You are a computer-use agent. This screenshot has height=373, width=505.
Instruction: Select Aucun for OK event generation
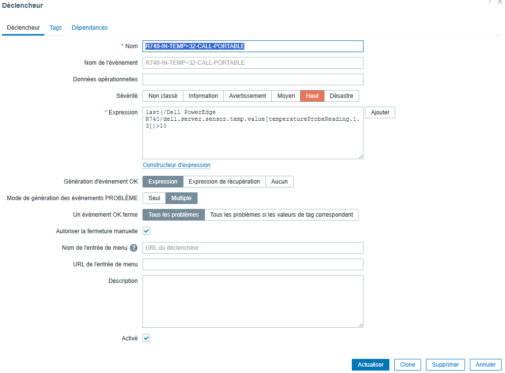coord(279,181)
